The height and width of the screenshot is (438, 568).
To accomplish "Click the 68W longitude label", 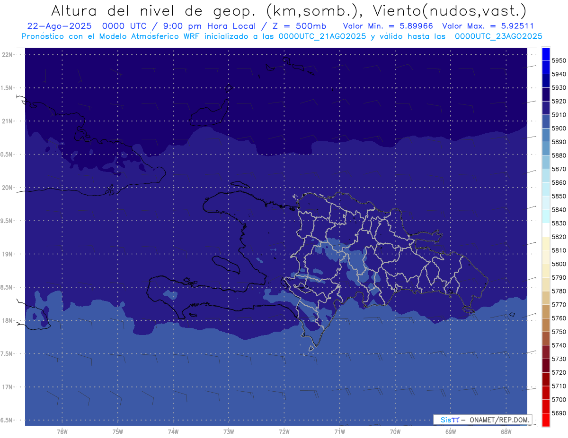I will coord(506,431).
